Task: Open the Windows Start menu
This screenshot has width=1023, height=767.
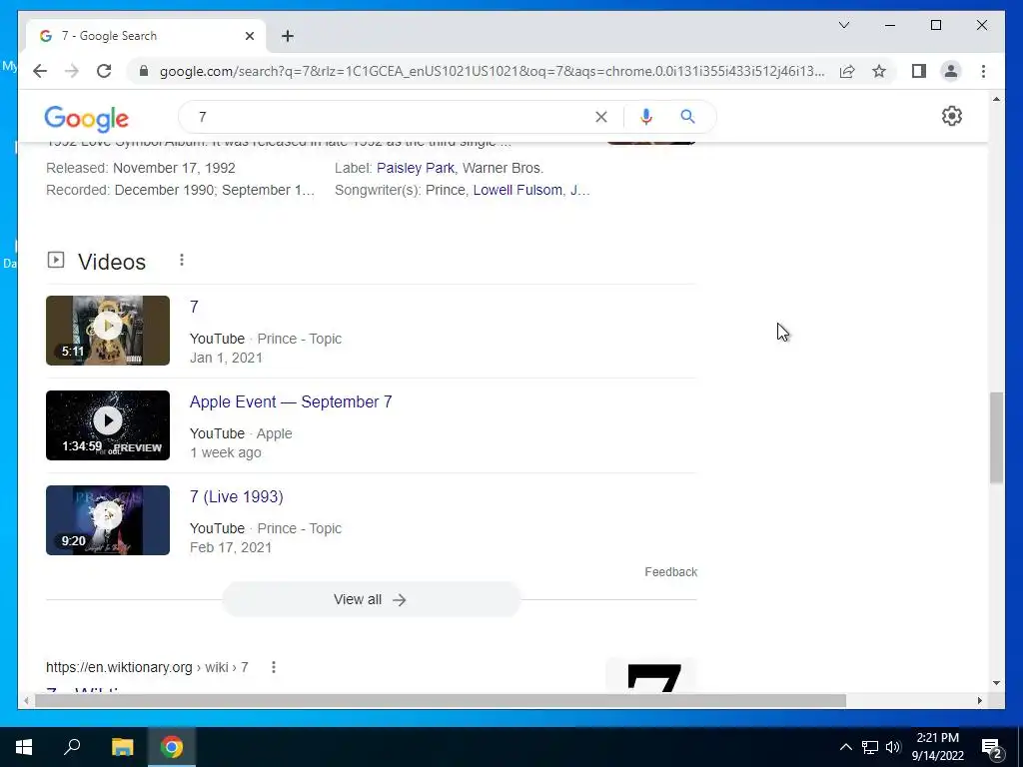Action: pos(24,747)
